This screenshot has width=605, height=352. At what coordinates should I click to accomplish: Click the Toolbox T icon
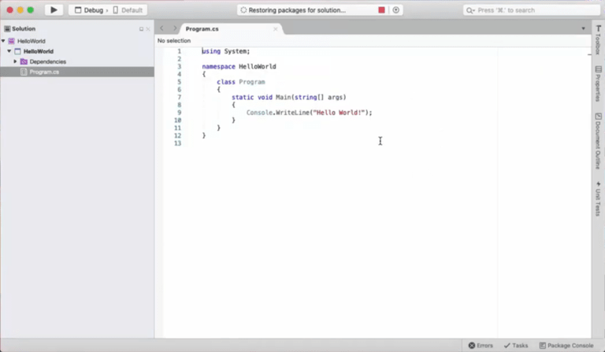click(x=599, y=28)
